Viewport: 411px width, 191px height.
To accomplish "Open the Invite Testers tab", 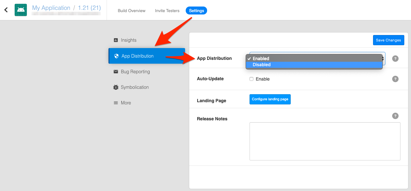I will click(167, 11).
